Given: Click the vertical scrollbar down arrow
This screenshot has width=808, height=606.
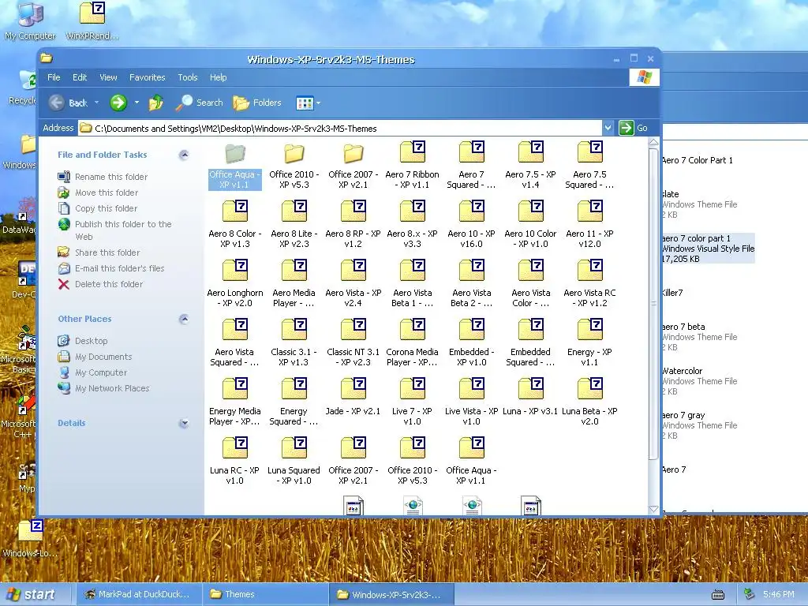Looking at the screenshot, I should pyautogui.click(x=653, y=509).
